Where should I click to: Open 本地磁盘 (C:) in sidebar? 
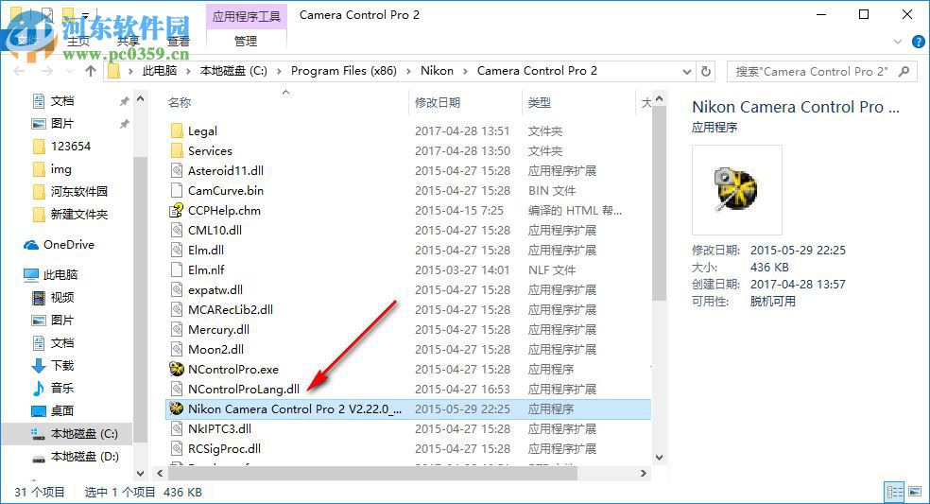coord(75,434)
